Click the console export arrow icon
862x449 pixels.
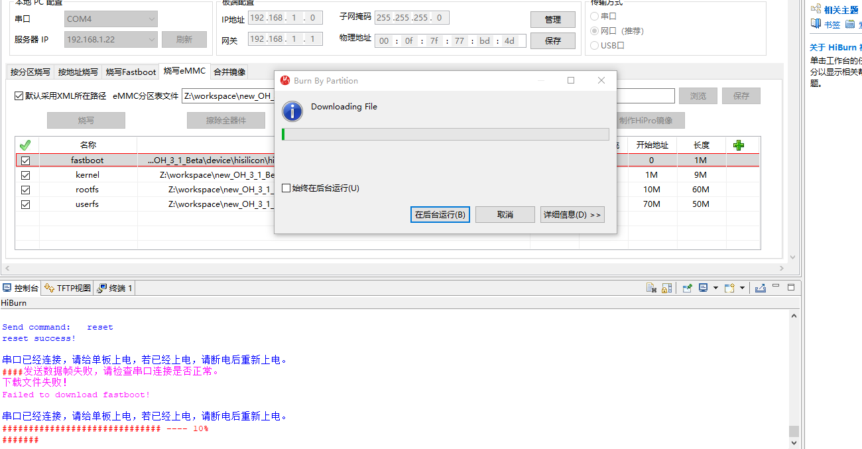click(761, 288)
